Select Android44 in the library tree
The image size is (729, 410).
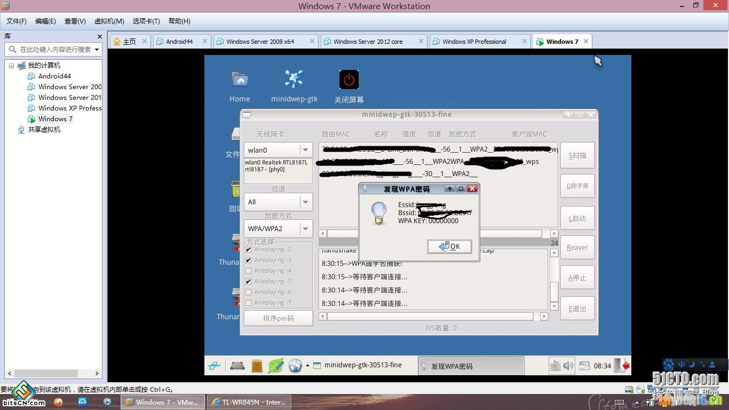(x=54, y=76)
